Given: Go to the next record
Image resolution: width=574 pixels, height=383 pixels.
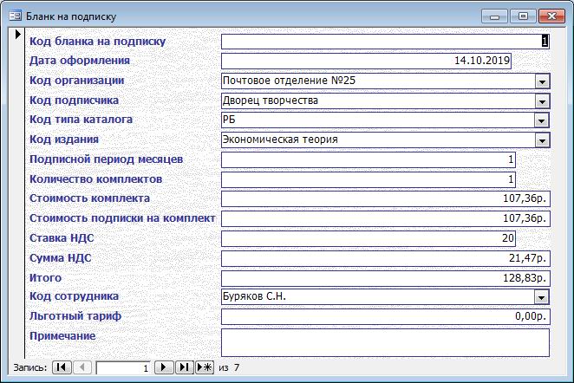Looking at the screenshot, I should point(164,367).
